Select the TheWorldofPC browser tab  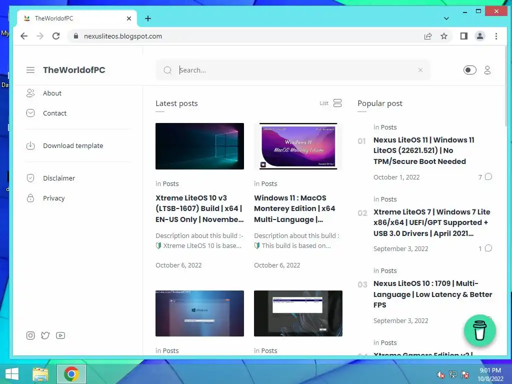click(76, 18)
